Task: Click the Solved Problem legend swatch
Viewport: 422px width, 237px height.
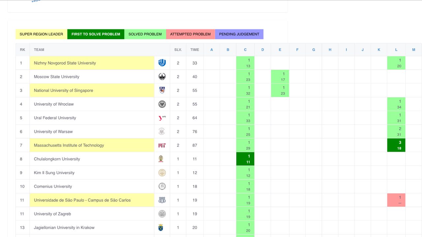Action: click(145, 34)
